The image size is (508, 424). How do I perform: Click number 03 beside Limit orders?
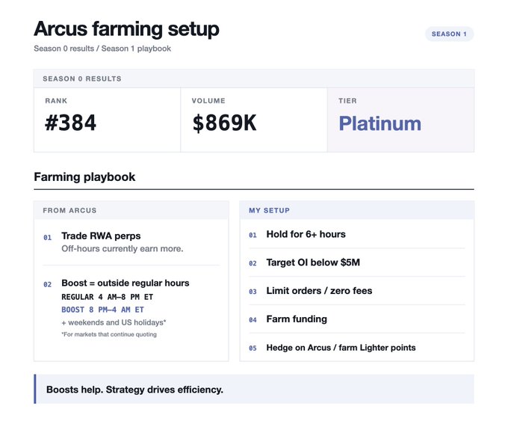[253, 292]
